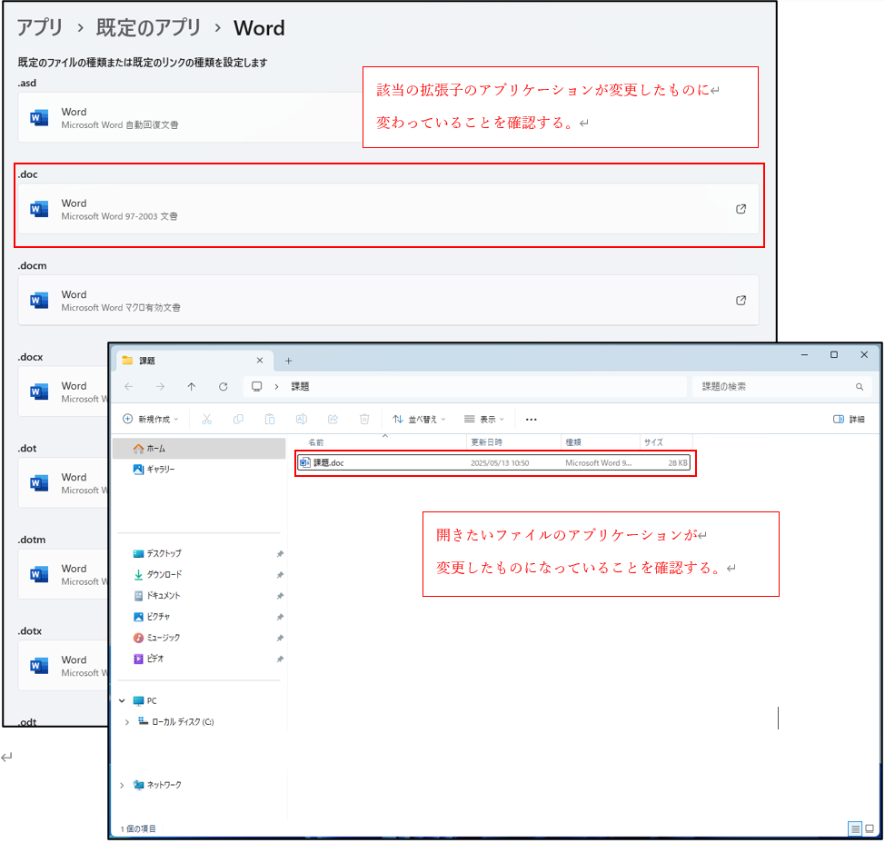Select PC in the navigation pane
This screenshot has height=843, width=885.
[145, 700]
